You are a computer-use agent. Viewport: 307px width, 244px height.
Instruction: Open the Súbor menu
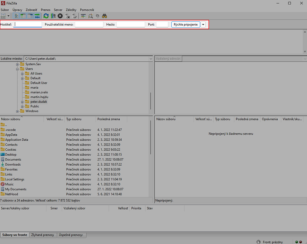point(5,10)
